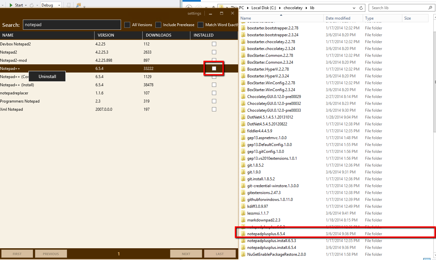Select the git-credential-winstore.1.3.0.0 folder icon
This screenshot has height=260, width=436.
tap(243, 186)
